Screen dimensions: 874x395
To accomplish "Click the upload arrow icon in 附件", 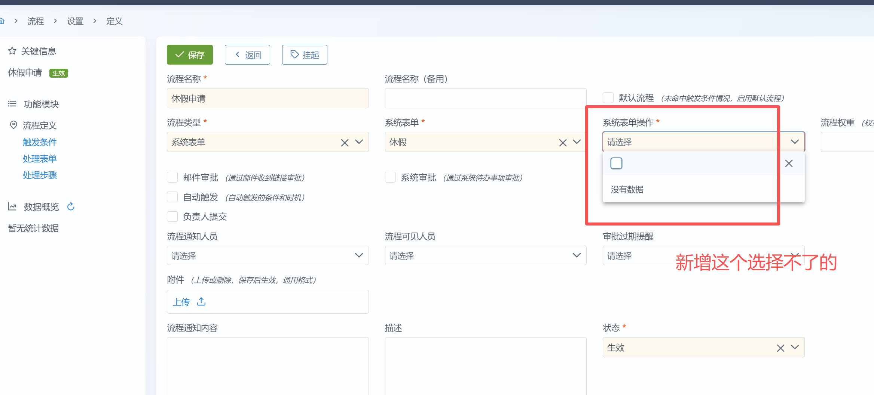I will tap(201, 301).
